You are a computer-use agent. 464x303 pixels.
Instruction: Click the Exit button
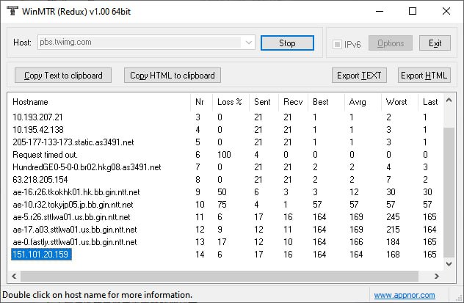tap(435, 43)
